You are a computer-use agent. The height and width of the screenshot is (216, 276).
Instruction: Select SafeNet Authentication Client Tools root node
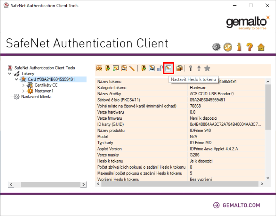coord(44,68)
